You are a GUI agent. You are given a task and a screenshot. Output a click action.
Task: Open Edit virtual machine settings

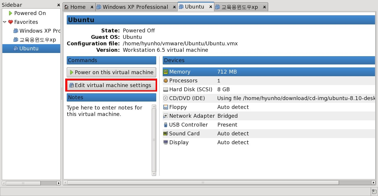[111, 85]
